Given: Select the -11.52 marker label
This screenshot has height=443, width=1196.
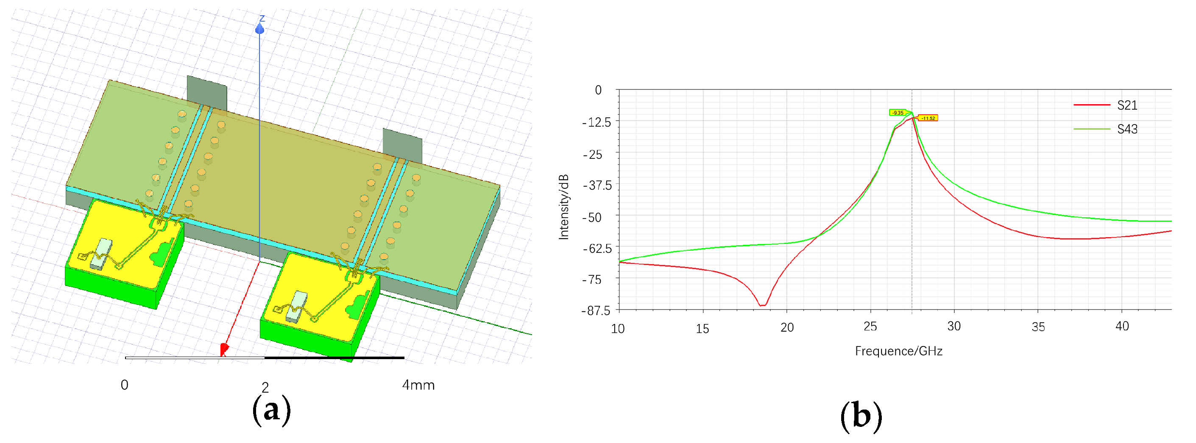Looking at the screenshot, I should coord(928,118).
